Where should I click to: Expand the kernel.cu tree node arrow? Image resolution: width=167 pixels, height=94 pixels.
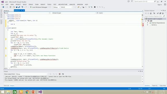148,25
